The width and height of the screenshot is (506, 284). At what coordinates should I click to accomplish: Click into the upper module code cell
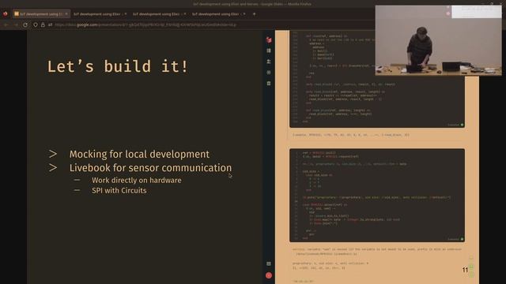point(377,80)
